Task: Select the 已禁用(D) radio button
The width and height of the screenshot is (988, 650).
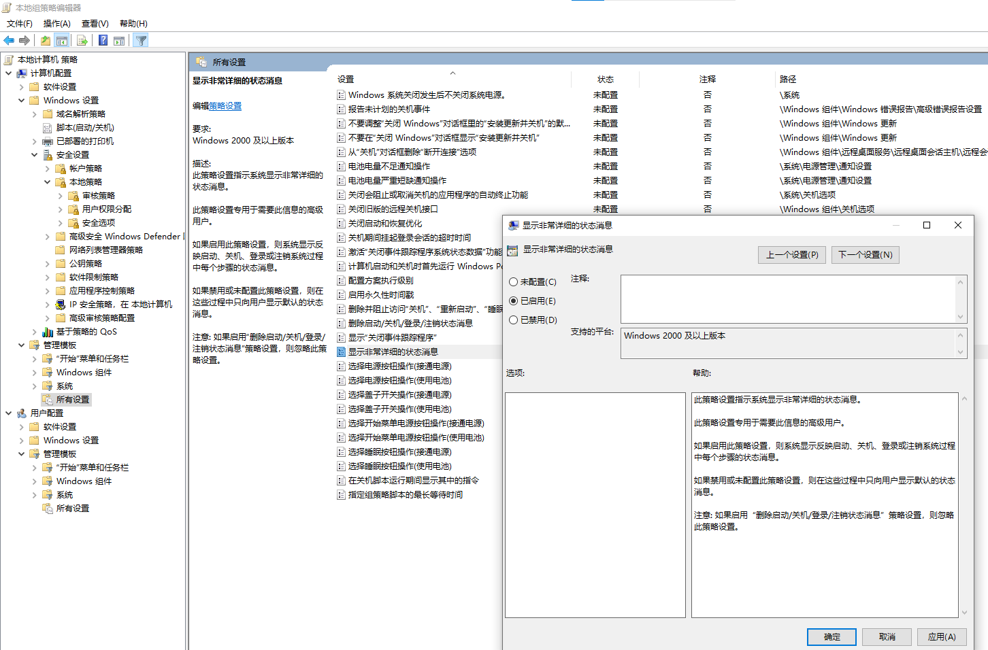Action: [514, 320]
